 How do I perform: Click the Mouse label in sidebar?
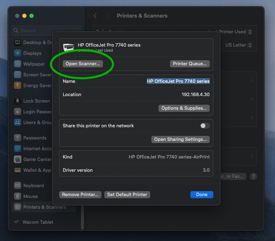click(x=30, y=196)
